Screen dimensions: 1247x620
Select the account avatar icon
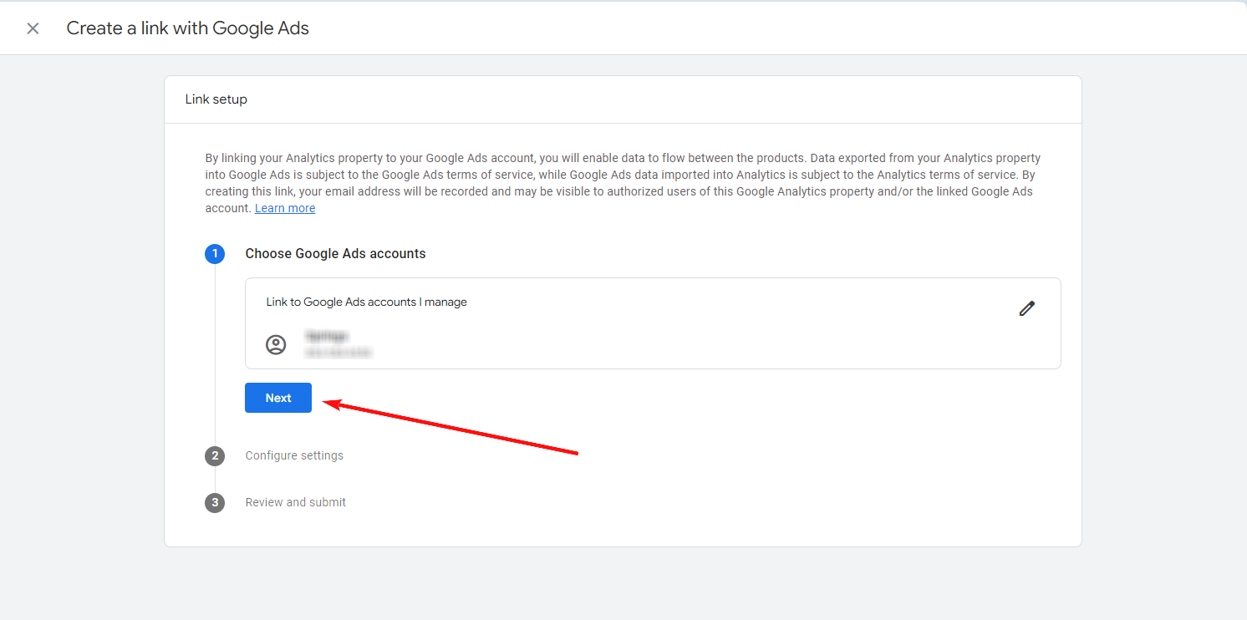[276, 344]
